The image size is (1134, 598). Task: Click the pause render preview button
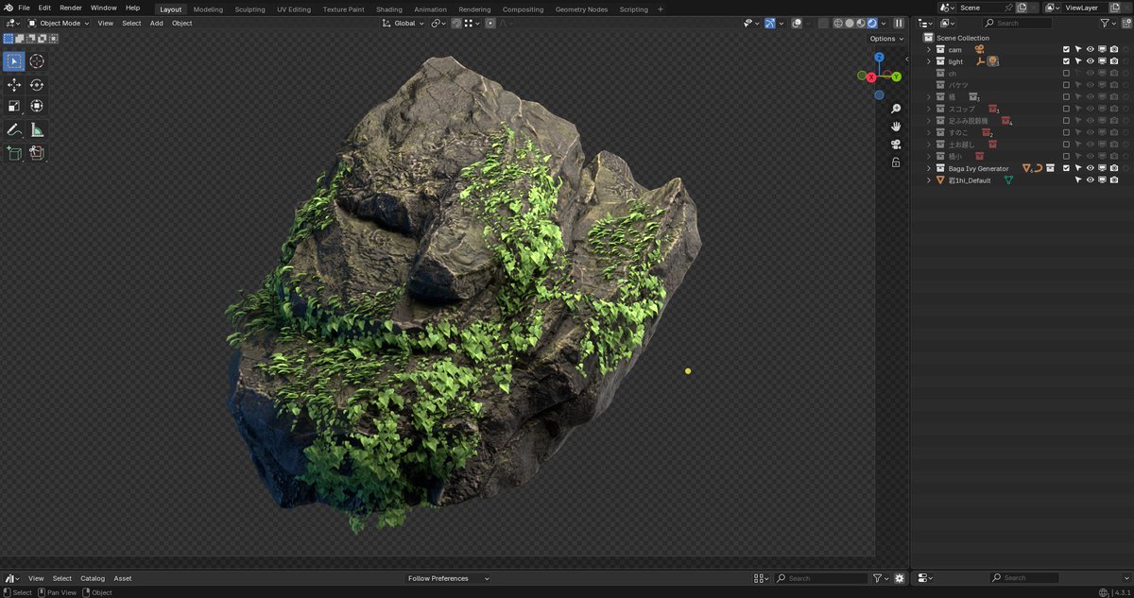coord(899,23)
